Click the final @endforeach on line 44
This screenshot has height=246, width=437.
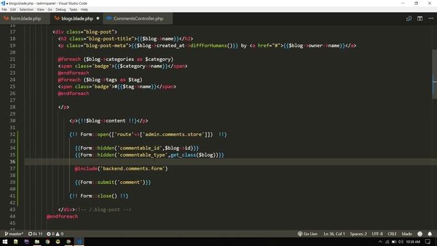click(62, 217)
